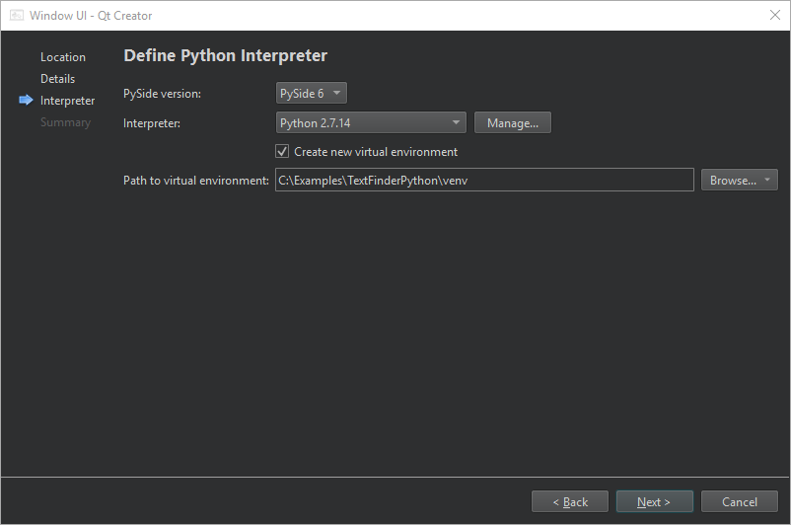Go back with the < Back button
The width and height of the screenshot is (791, 525).
click(570, 502)
